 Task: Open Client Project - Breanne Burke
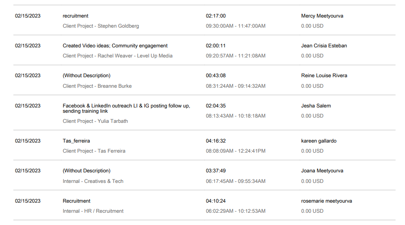pyautogui.click(x=97, y=86)
